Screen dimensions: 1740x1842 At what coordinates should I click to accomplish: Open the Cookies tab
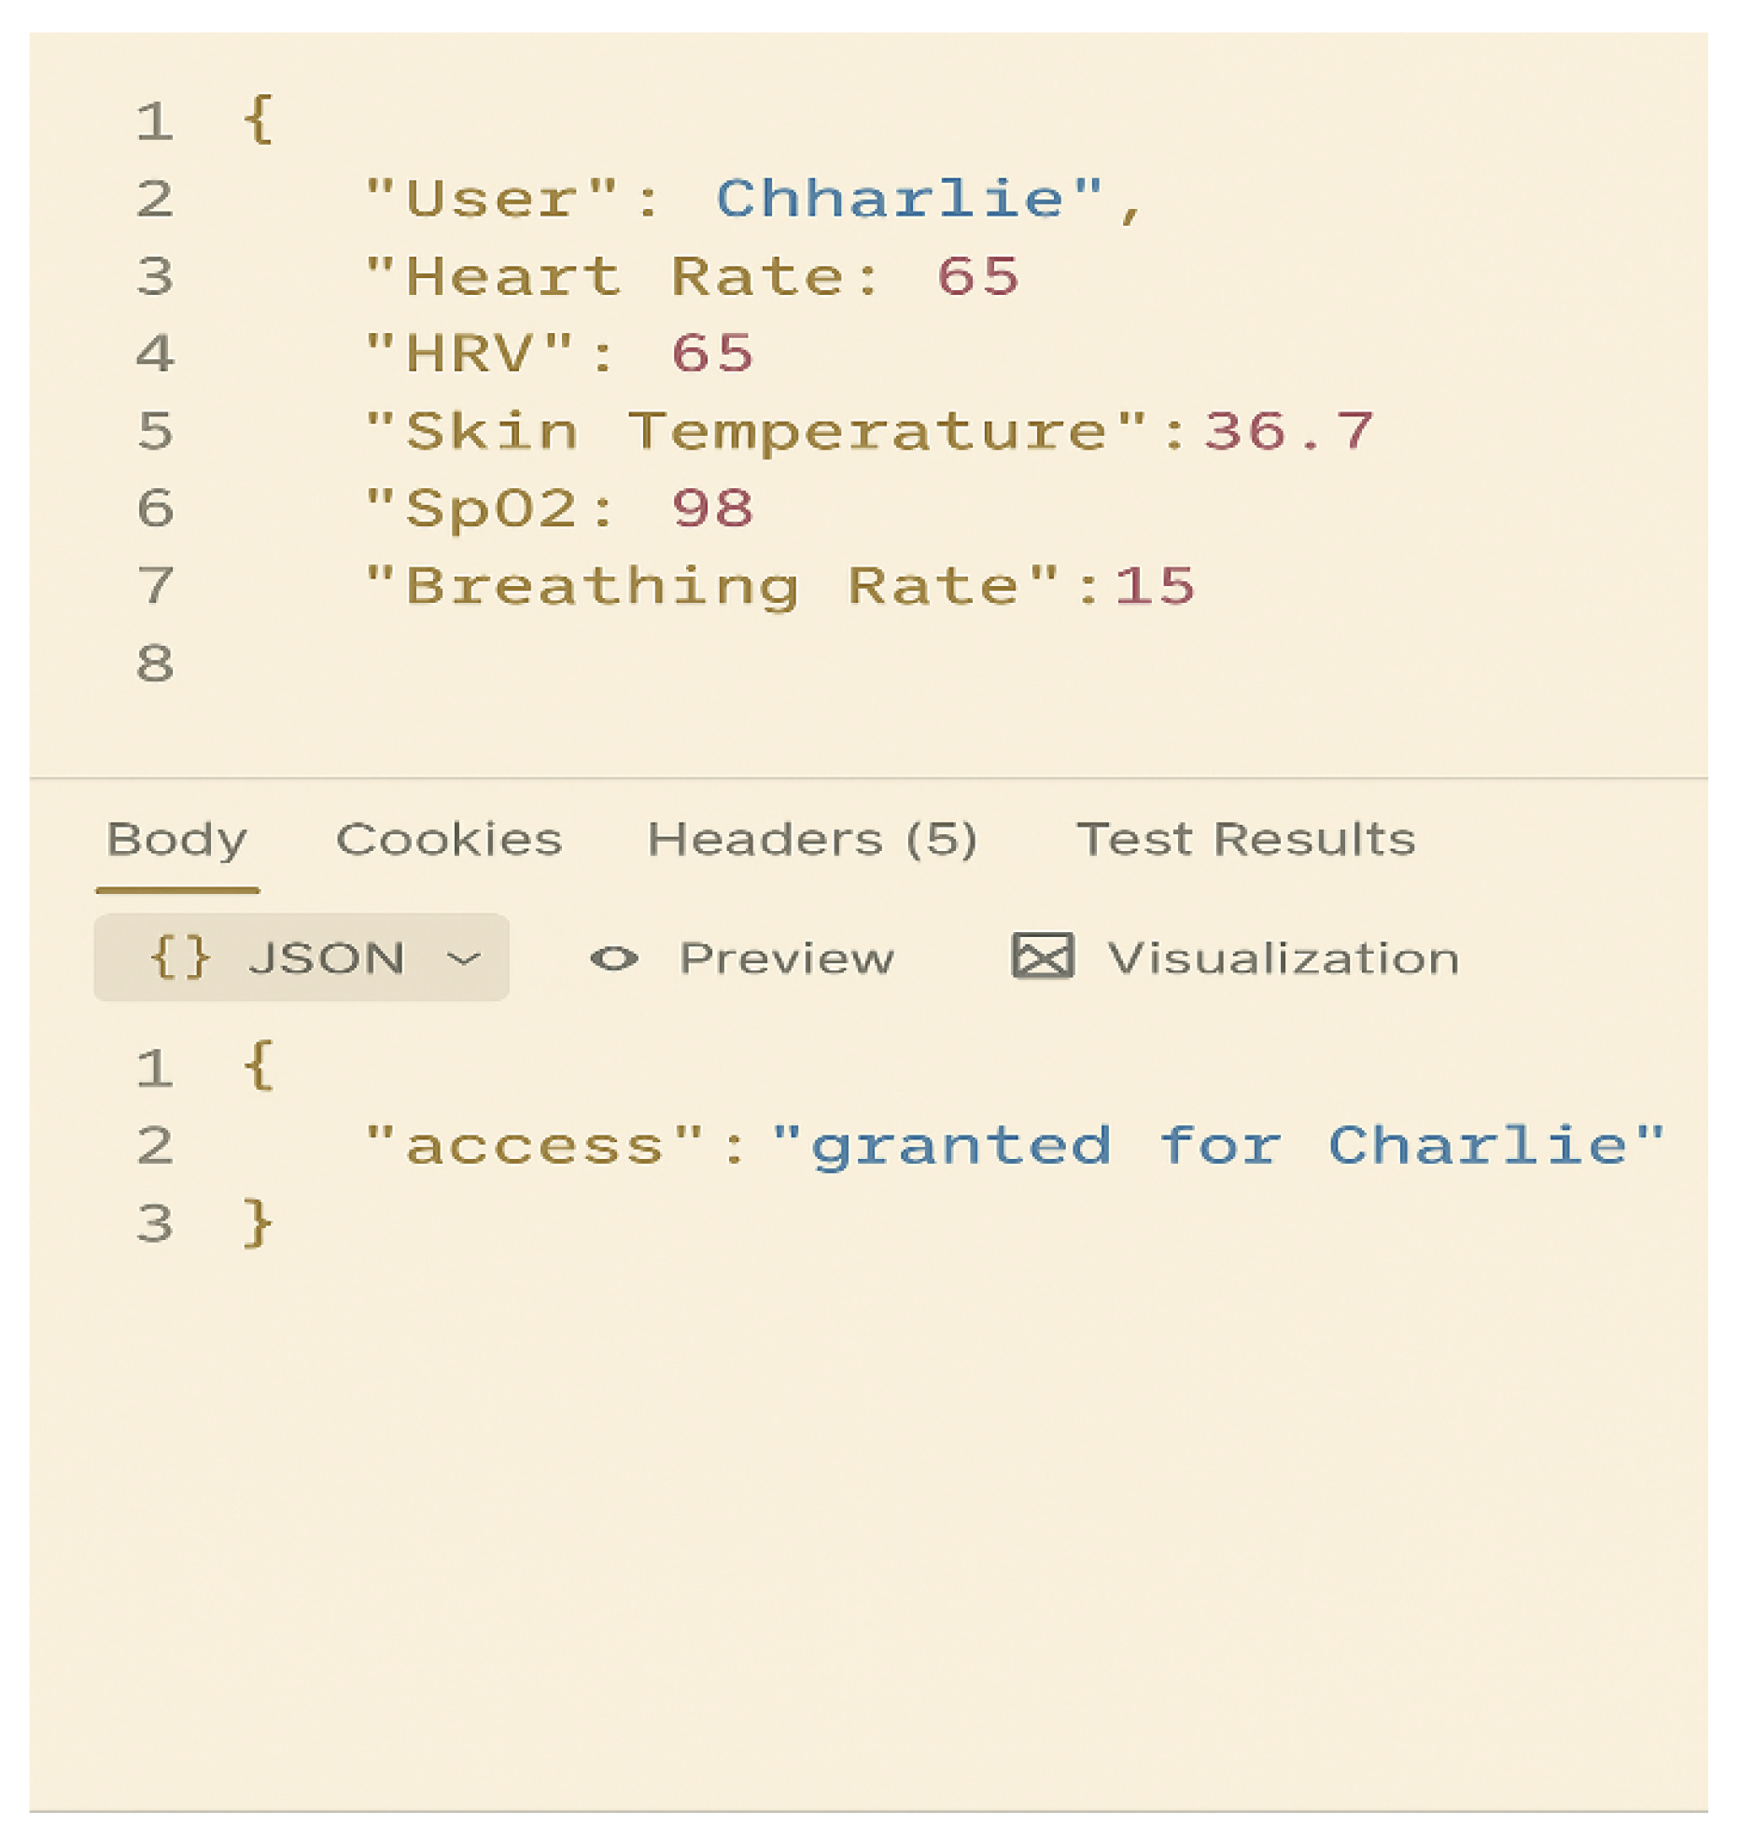pyautogui.click(x=449, y=840)
